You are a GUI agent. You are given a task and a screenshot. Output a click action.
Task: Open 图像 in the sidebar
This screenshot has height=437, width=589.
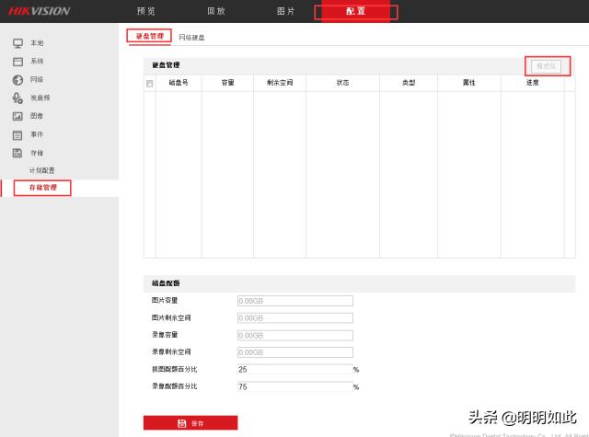point(37,116)
